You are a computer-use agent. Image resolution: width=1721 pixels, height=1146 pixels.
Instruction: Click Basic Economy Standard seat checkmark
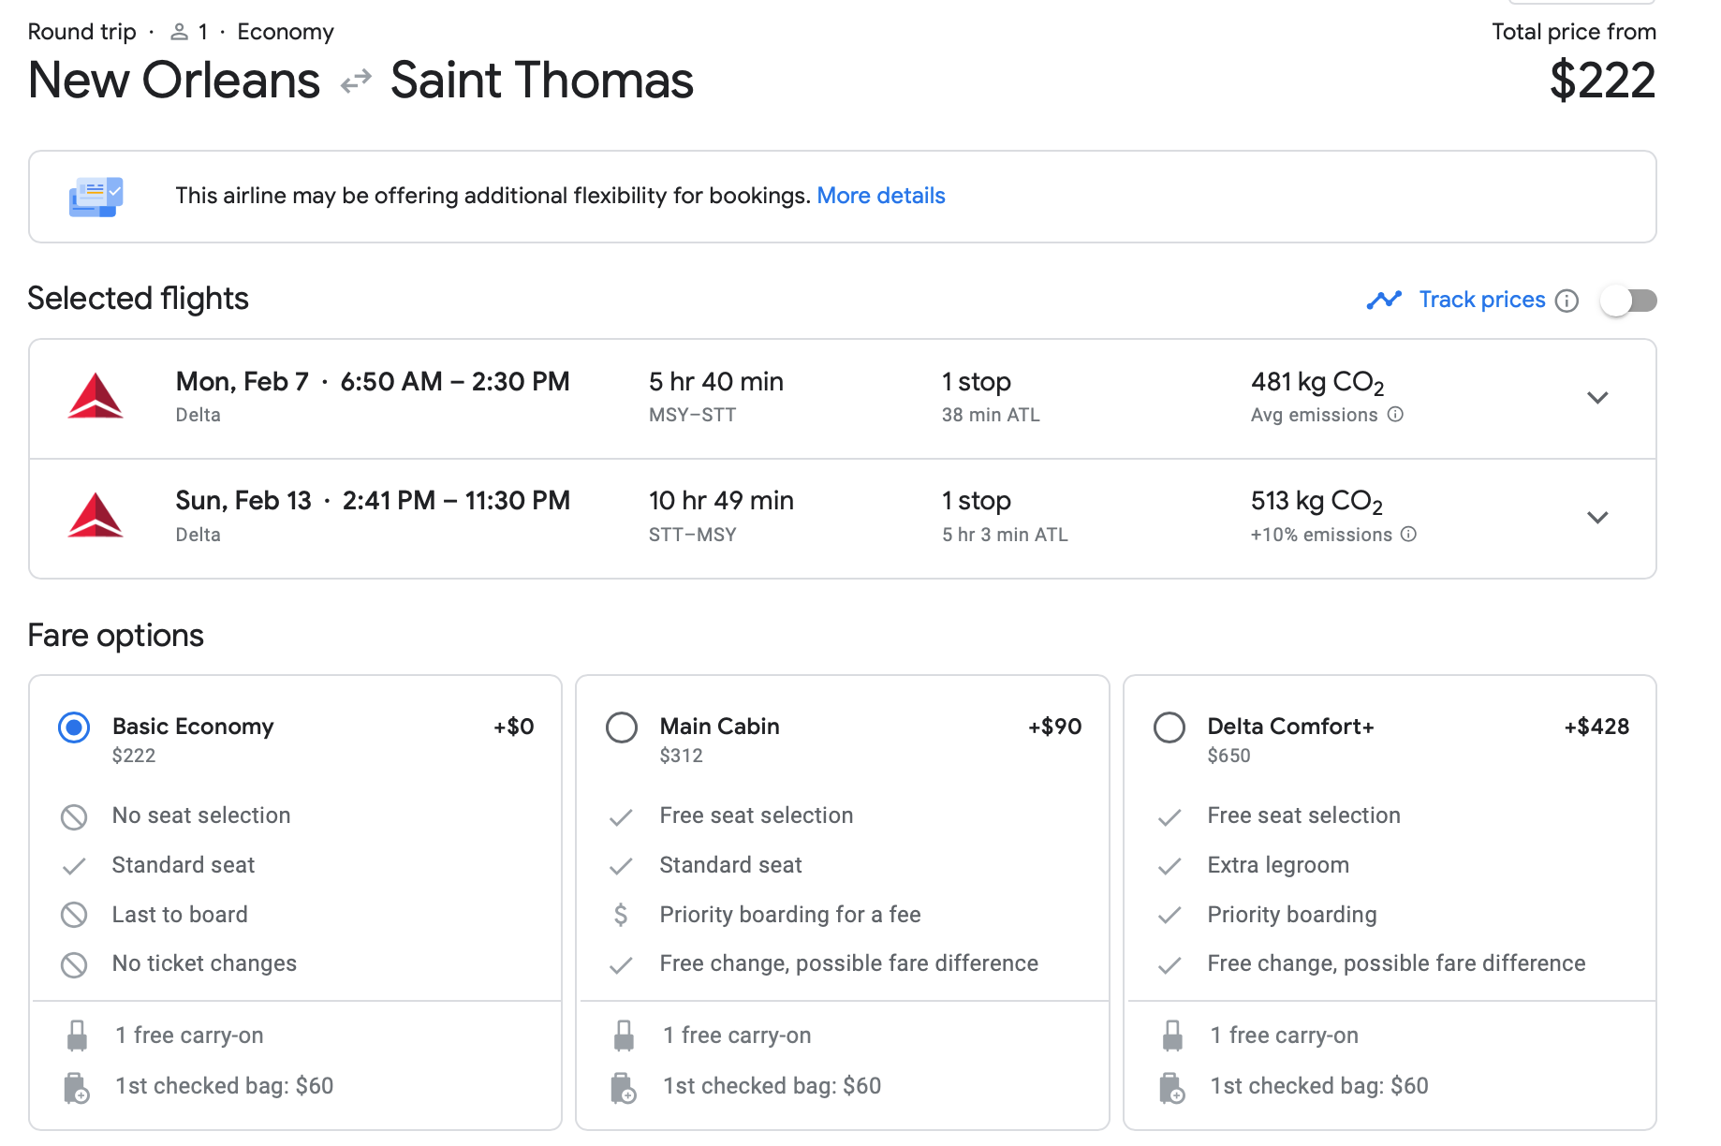(x=74, y=866)
